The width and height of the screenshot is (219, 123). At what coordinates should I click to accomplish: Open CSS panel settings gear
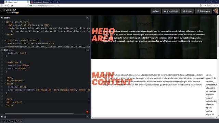coord(2,50)
